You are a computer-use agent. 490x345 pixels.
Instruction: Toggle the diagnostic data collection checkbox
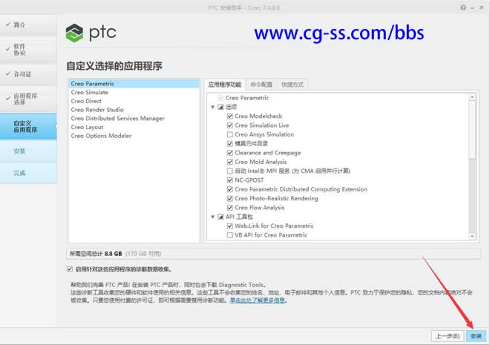click(70, 269)
